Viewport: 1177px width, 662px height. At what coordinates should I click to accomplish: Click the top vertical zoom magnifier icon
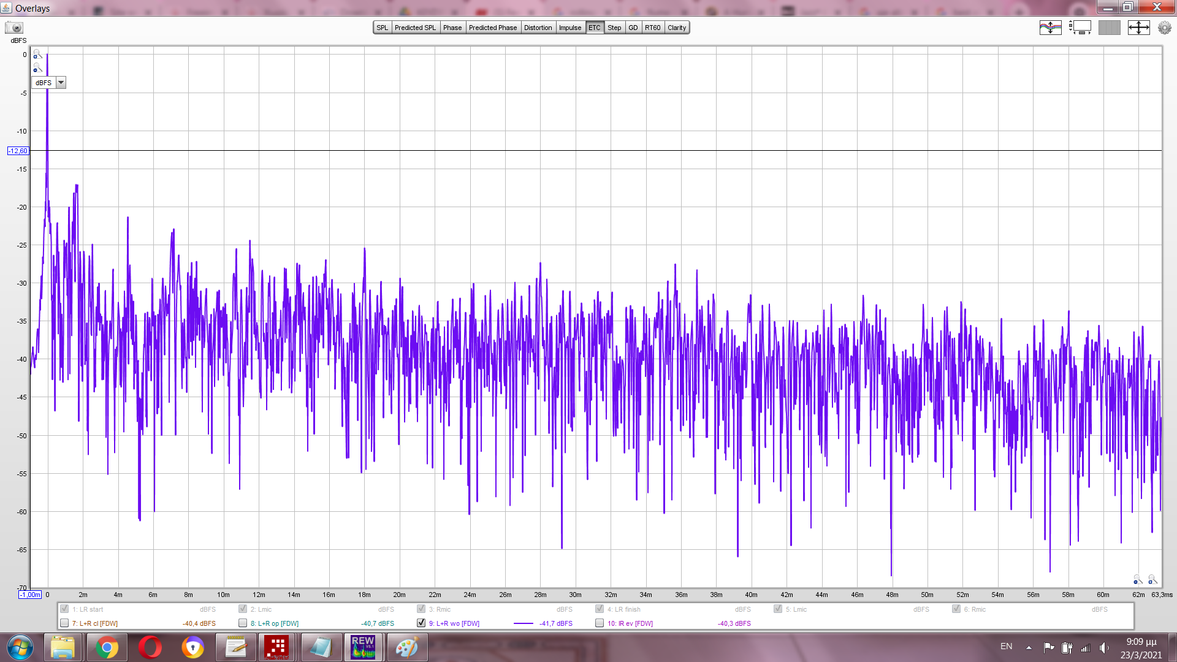pyautogui.click(x=37, y=55)
